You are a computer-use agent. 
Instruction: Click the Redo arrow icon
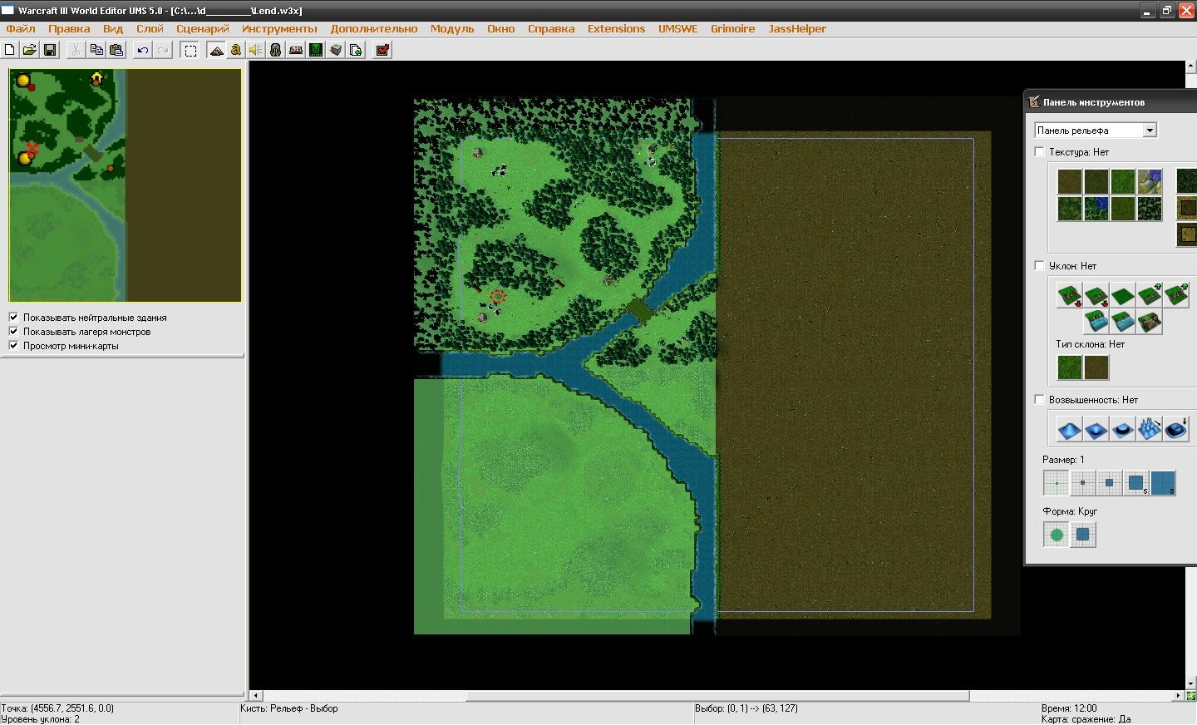163,50
